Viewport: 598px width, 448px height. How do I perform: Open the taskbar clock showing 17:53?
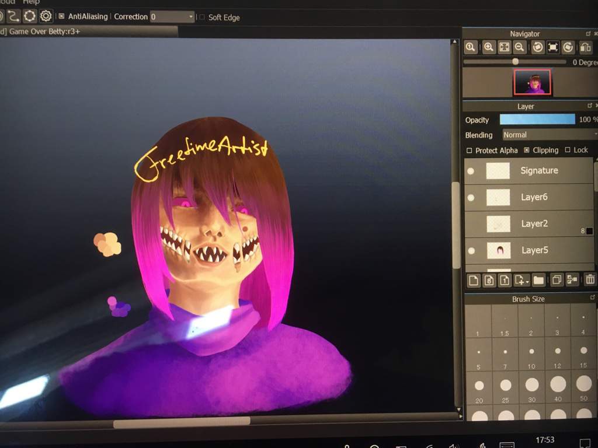pyautogui.click(x=545, y=440)
